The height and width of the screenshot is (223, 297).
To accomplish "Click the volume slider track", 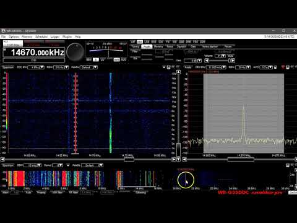I will (x=220, y=61).
